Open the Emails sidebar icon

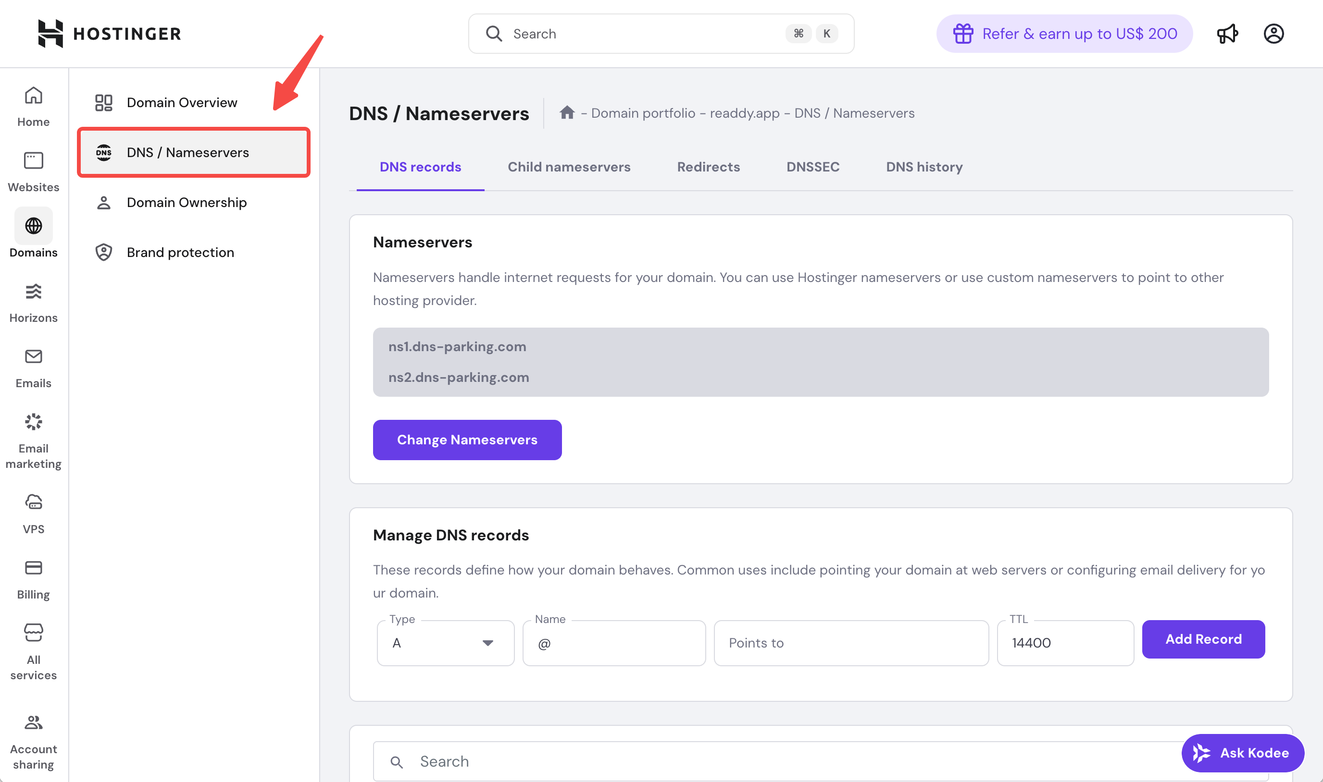[x=33, y=357]
